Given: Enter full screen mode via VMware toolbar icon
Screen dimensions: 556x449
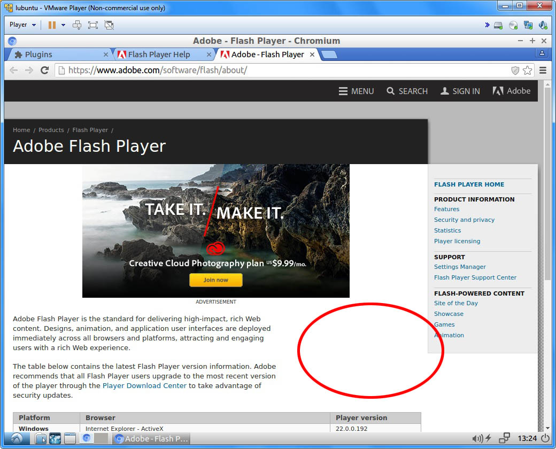Looking at the screenshot, I should coord(93,25).
